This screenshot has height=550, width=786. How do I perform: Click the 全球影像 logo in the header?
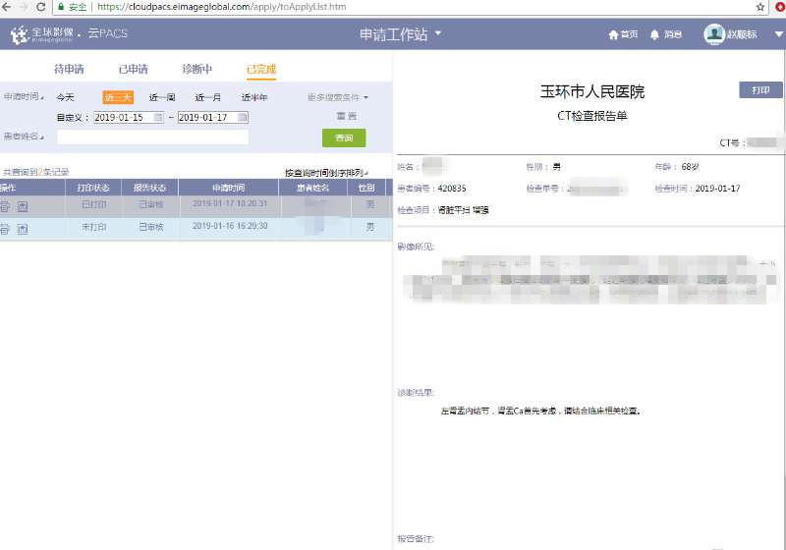coord(42,34)
